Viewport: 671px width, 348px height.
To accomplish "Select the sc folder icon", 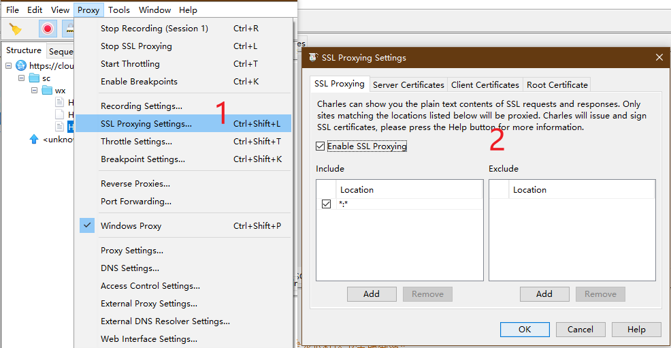I will pos(34,78).
